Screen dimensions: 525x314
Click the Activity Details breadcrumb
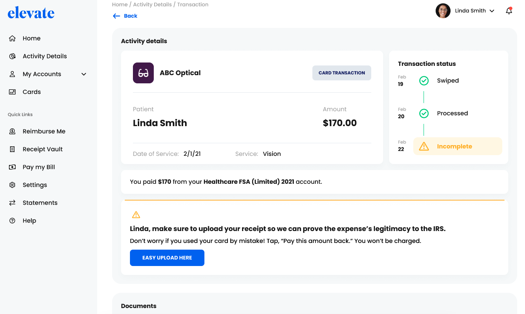pos(152,4)
